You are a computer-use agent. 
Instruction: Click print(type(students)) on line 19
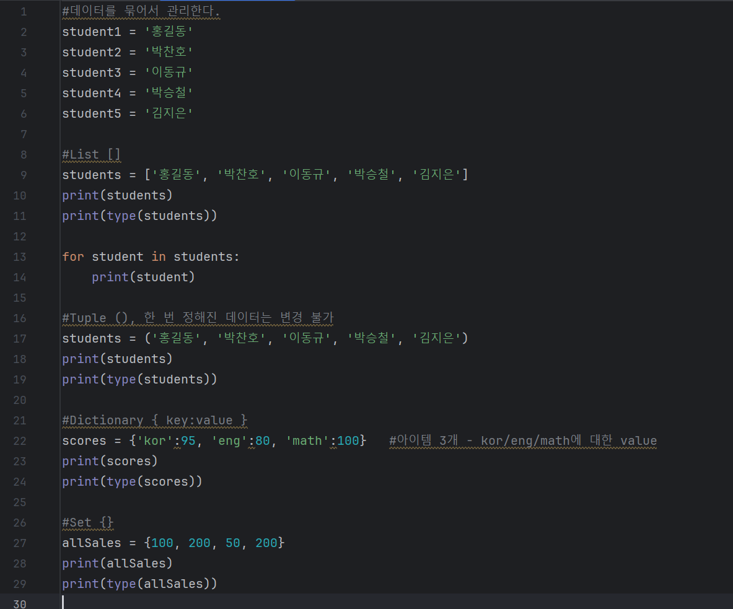point(140,380)
